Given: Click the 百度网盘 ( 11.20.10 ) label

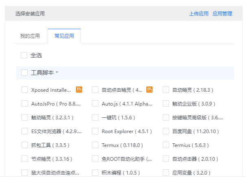Looking at the screenshot, I should [196, 132].
